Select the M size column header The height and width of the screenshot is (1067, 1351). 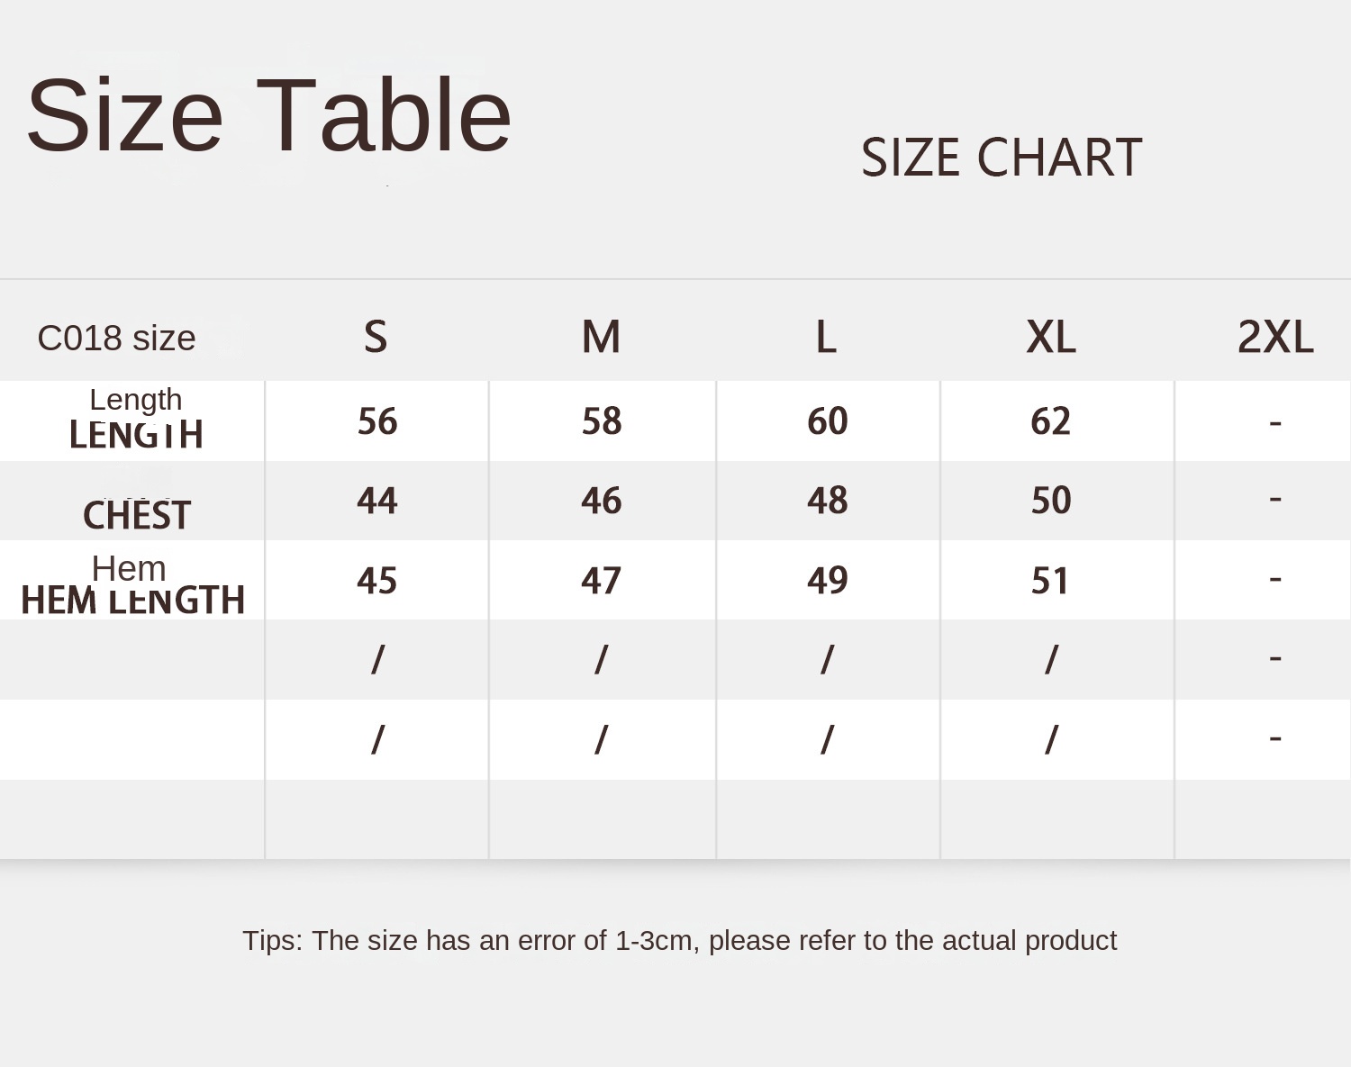(601, 337)
